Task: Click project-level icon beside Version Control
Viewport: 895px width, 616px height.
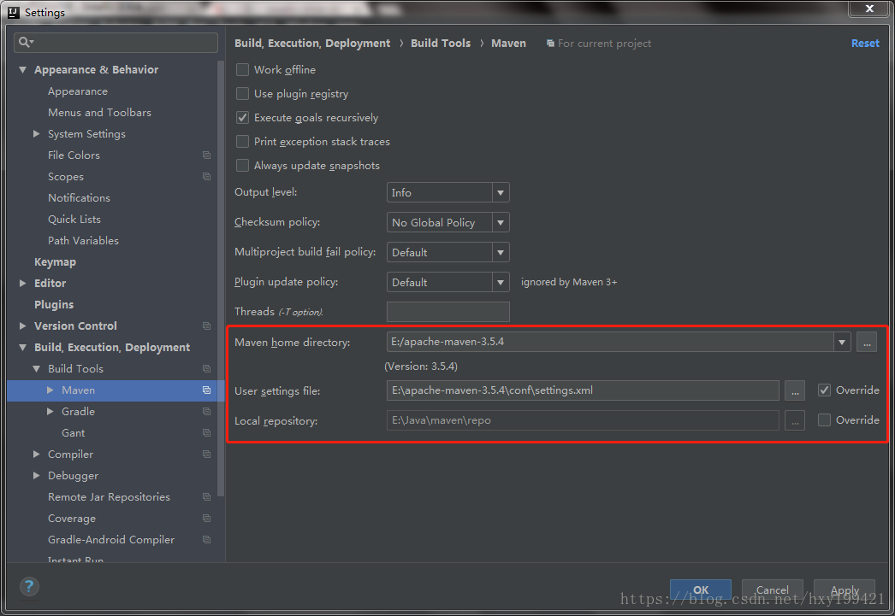Action: [206, 326]
